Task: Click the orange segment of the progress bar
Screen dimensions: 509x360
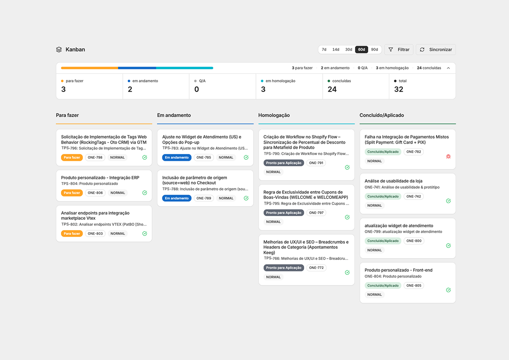Action: [x=90, y=68]
